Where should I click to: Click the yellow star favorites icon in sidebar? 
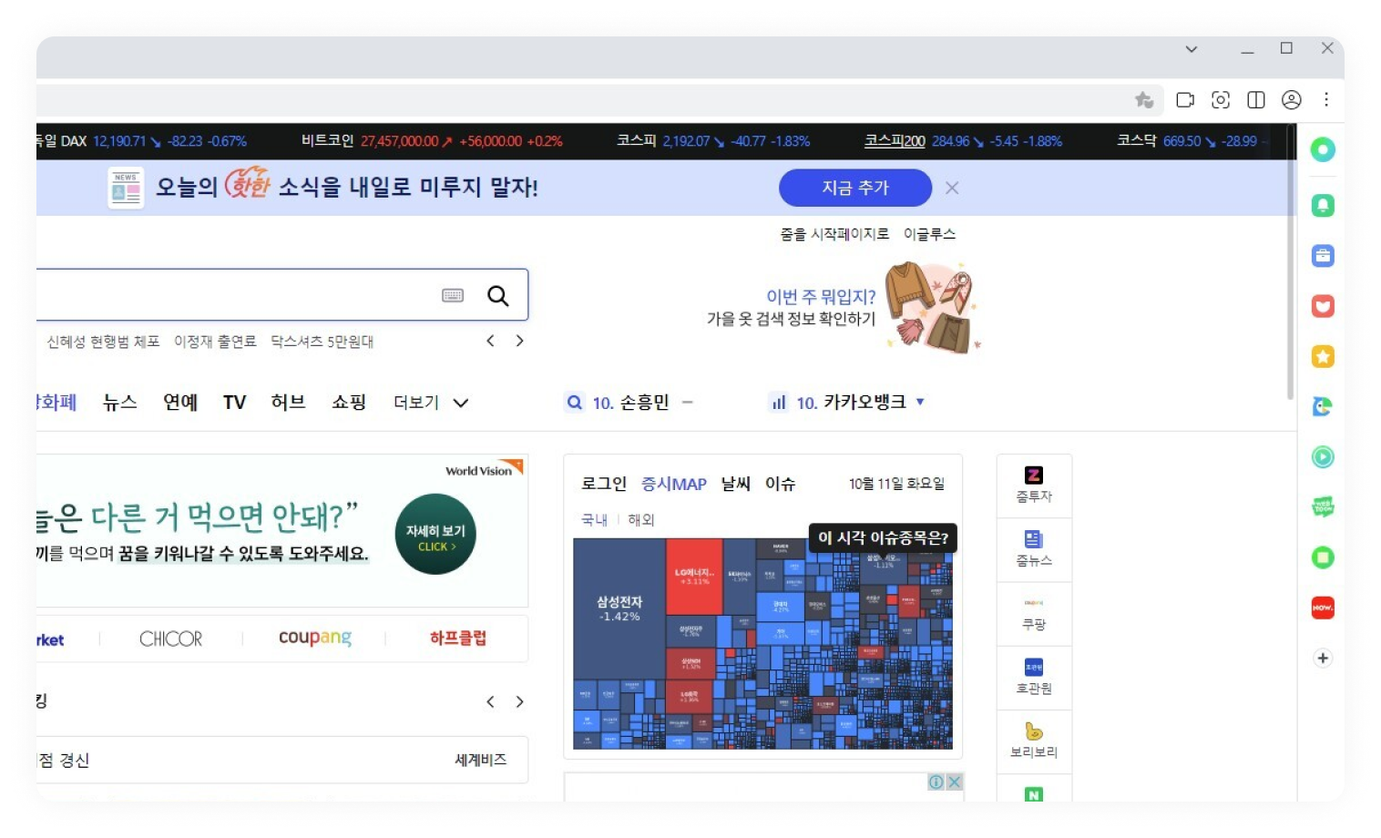[1322, 356]
